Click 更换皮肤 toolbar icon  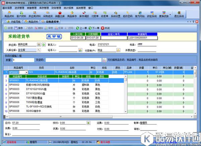coord(164,14)
